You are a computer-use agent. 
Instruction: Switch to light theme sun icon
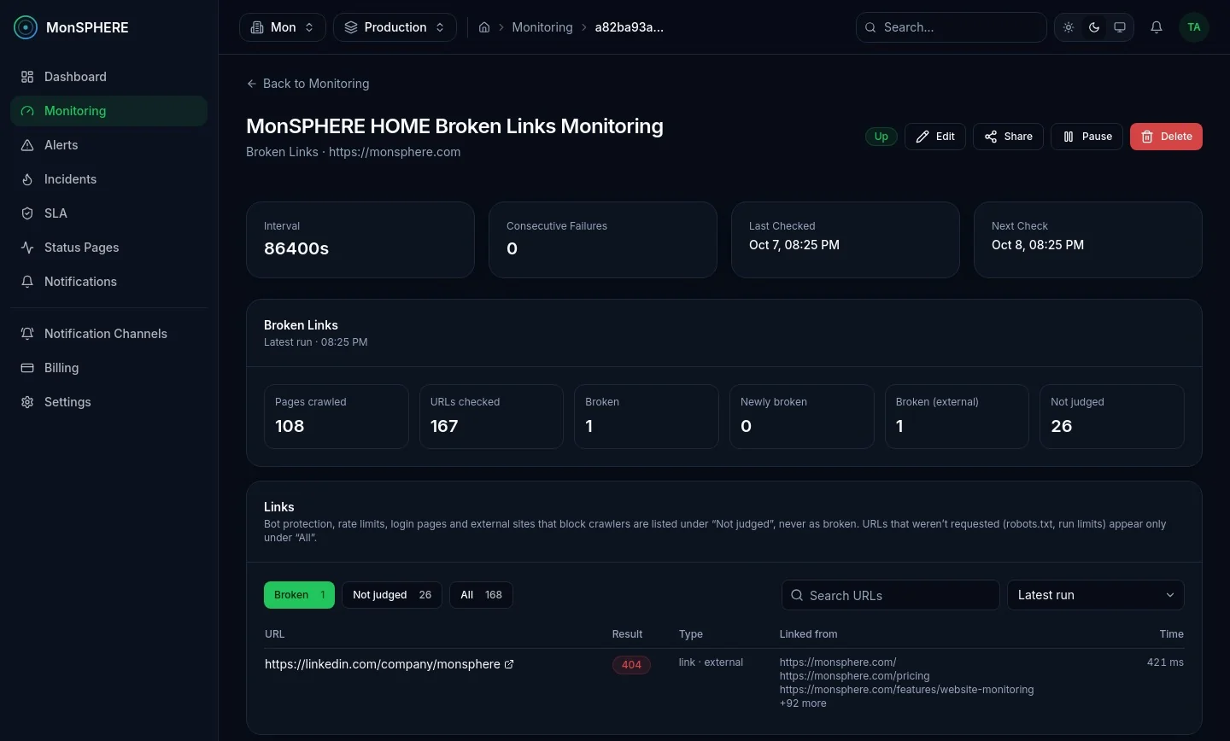1069,27
